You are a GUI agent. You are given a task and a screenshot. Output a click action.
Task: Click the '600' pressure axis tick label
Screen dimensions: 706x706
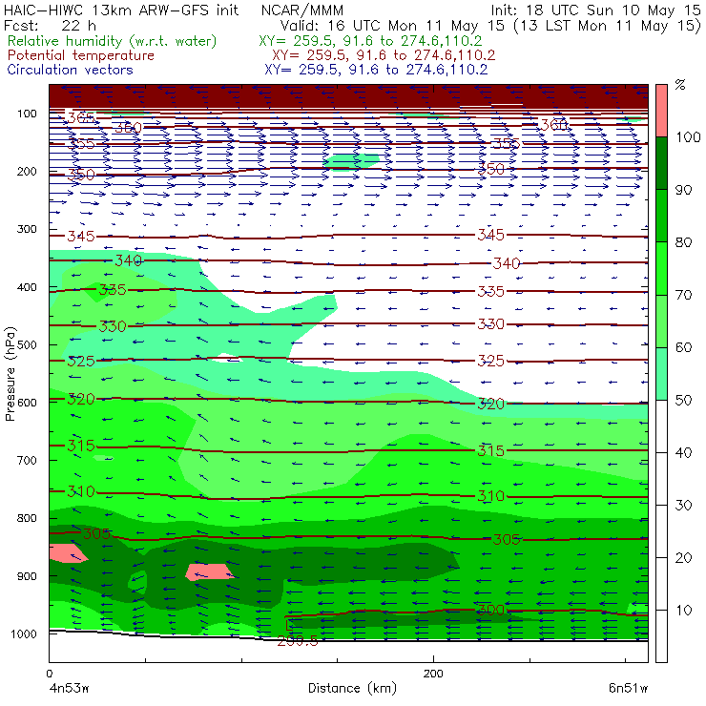point(27,403)
